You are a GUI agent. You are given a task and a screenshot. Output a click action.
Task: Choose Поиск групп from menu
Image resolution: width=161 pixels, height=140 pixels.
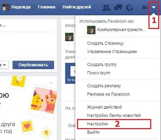pyautogui.click(x=99, y=73)
